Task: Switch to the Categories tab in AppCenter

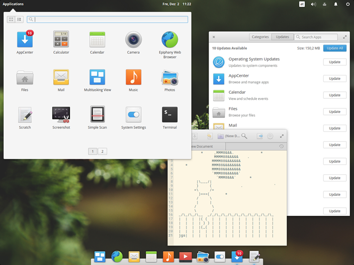Action: tap(260, 37)
